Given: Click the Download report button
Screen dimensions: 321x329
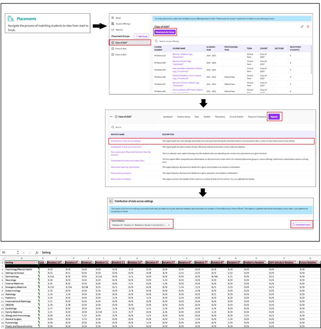Looking at the screenshot, I should 301,225.
